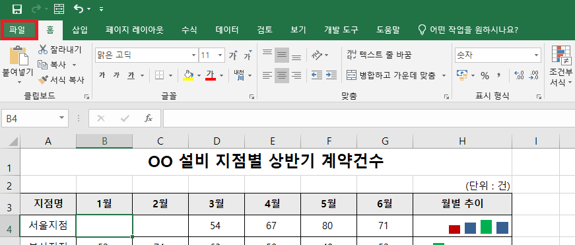Expand the 복사 dropdown arrow
Screen dimensions: 575x245
click(x=74, y=65)
